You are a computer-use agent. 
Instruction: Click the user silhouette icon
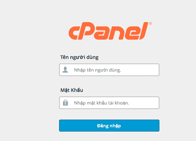pyautogui.click(x=65, y=70)
